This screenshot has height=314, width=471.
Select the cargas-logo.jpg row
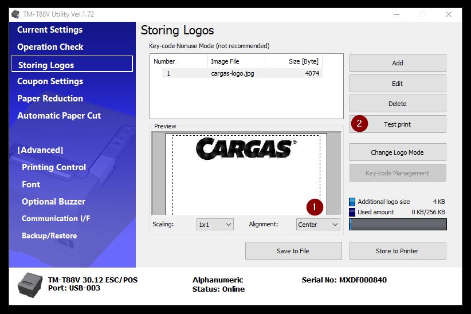(x=242, y=73)
